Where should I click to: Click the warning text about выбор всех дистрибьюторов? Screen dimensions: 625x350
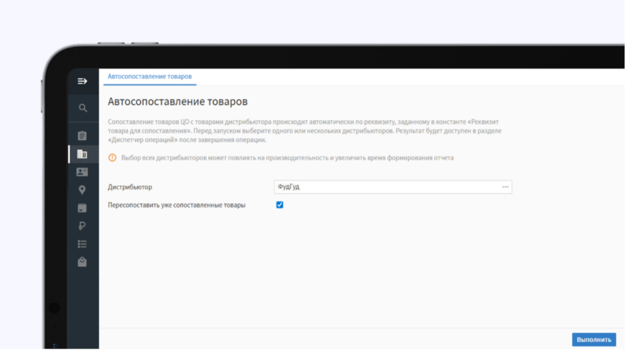(287, 158)
